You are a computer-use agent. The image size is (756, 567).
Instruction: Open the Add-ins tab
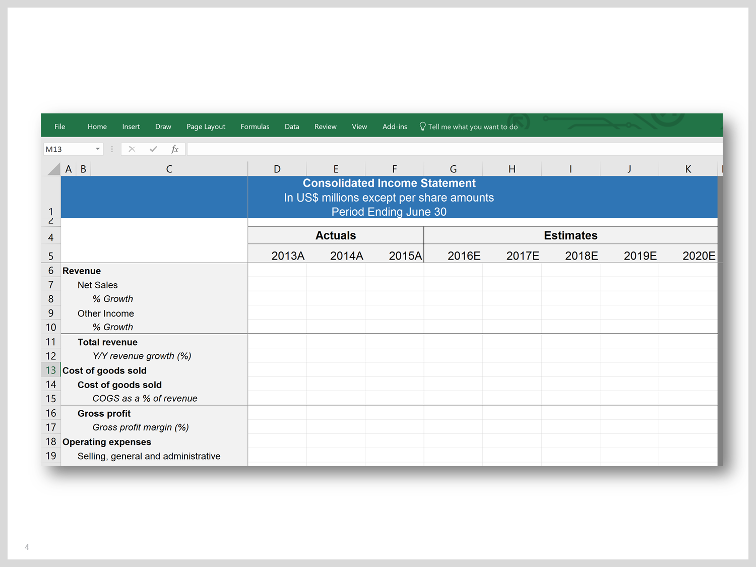pos(395,127)
